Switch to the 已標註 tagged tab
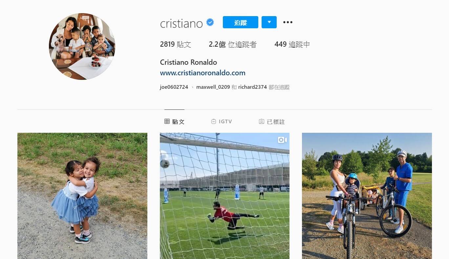 (272, 122)
